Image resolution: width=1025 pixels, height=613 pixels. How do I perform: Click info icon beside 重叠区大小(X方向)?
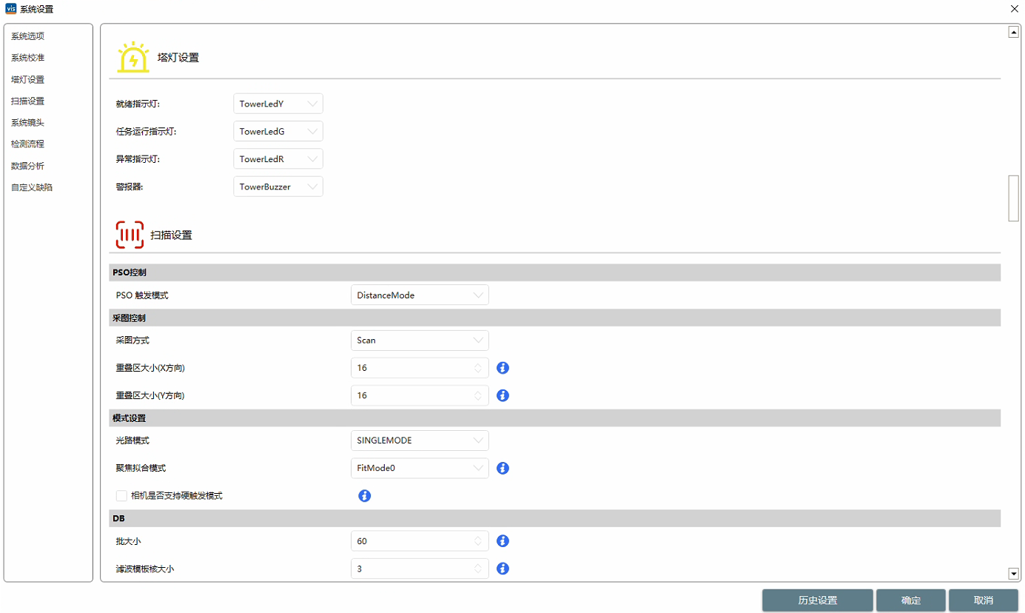coord(503,368)
